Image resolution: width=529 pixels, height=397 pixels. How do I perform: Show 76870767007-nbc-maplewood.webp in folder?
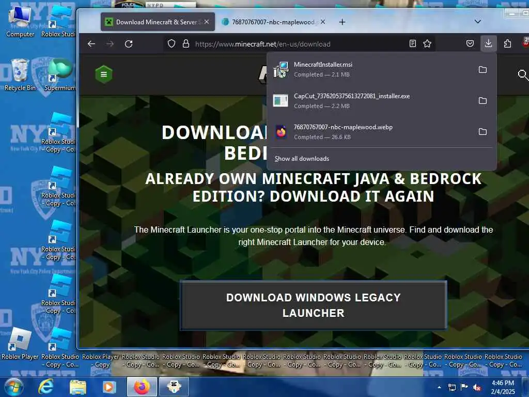point(483,132)
